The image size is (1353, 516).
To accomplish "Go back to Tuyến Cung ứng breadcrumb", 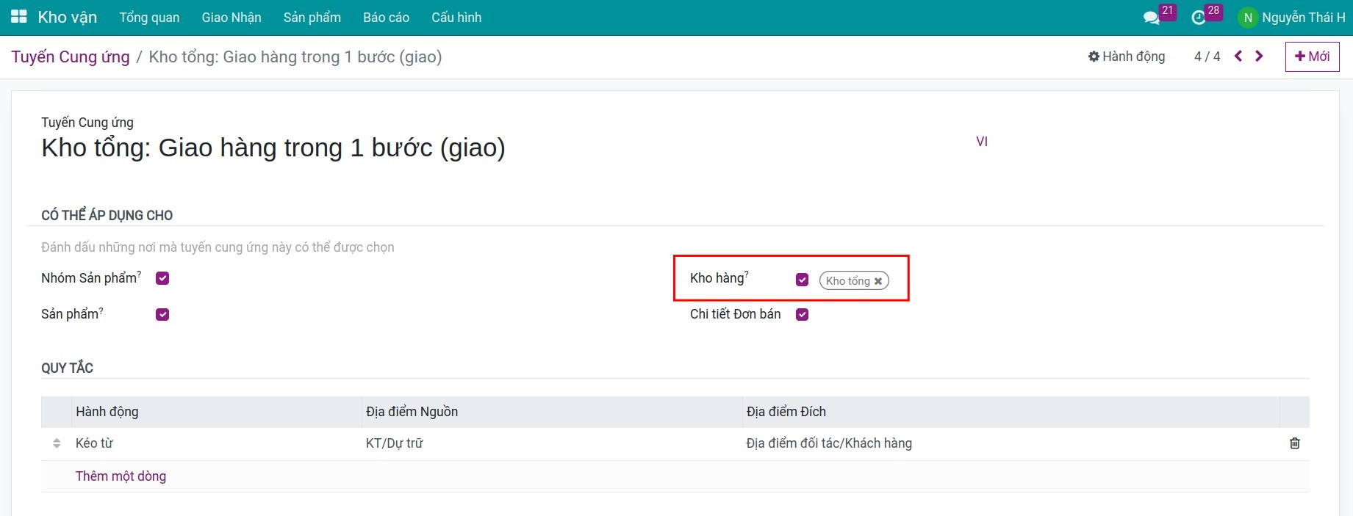I will point(71,57).
